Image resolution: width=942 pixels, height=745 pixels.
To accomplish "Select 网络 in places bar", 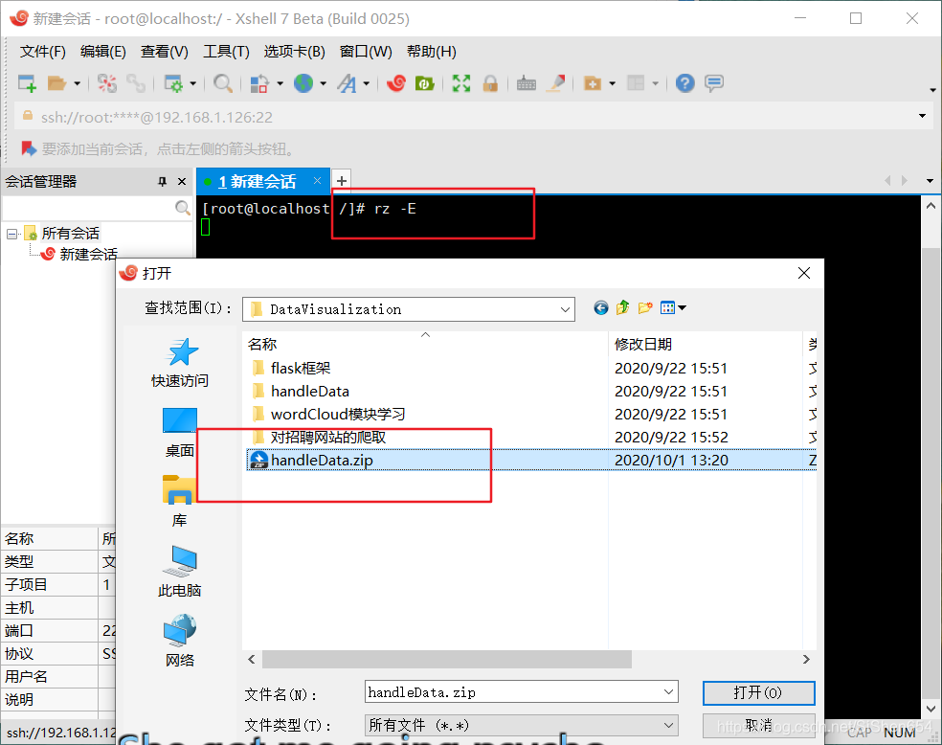I will (x=180, y=641).
